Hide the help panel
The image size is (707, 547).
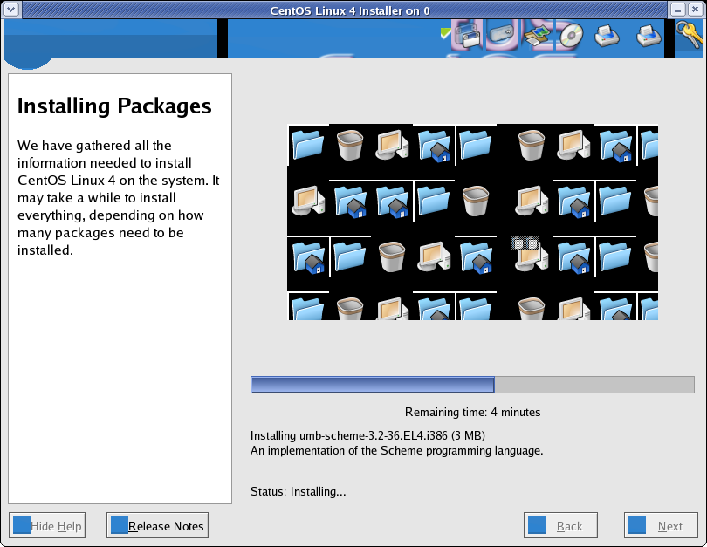[x=46, y=525]
